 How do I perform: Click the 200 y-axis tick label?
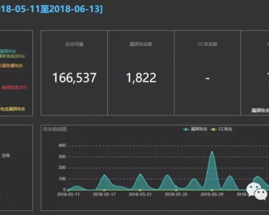[x=62, y=168]
